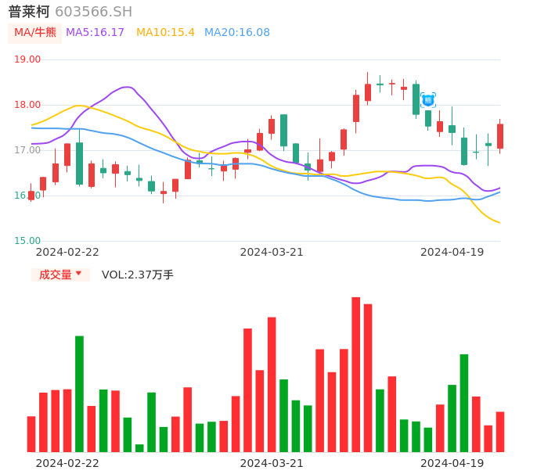Click the shortest green volume bar
Image resolution: width=537 pixels, height=474 pixels.
[x=139, y=448]
